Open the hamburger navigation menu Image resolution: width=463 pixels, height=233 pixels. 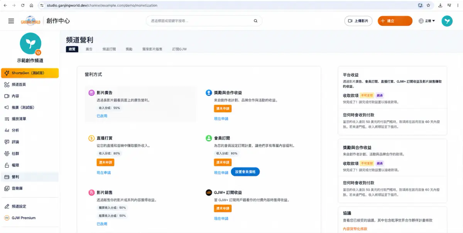pyautogui.click(x=11, y=21)
